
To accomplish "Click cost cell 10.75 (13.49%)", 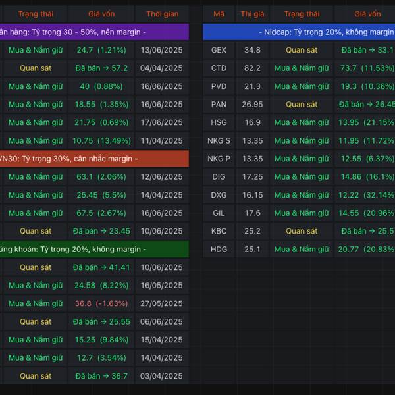I will click(101, 141).
